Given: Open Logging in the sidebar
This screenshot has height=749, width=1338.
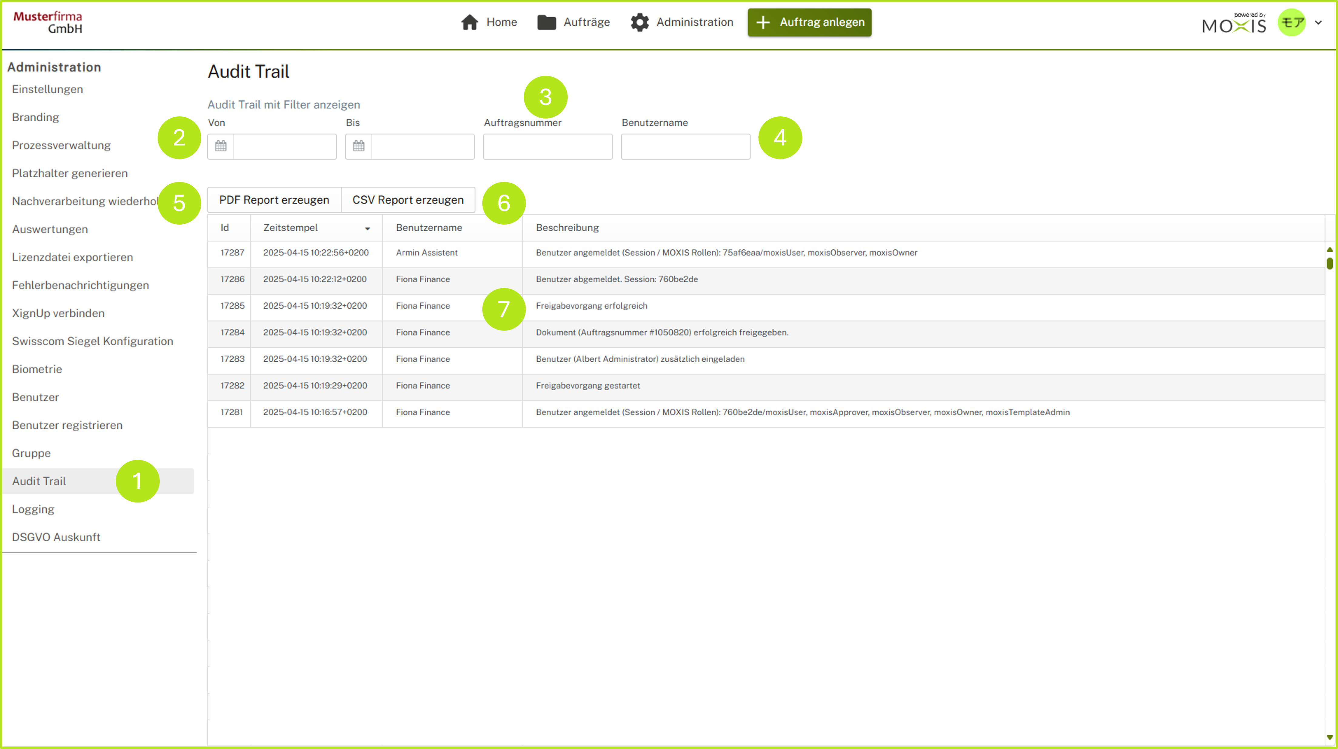Looking at the screenshot, I should 33,509.
